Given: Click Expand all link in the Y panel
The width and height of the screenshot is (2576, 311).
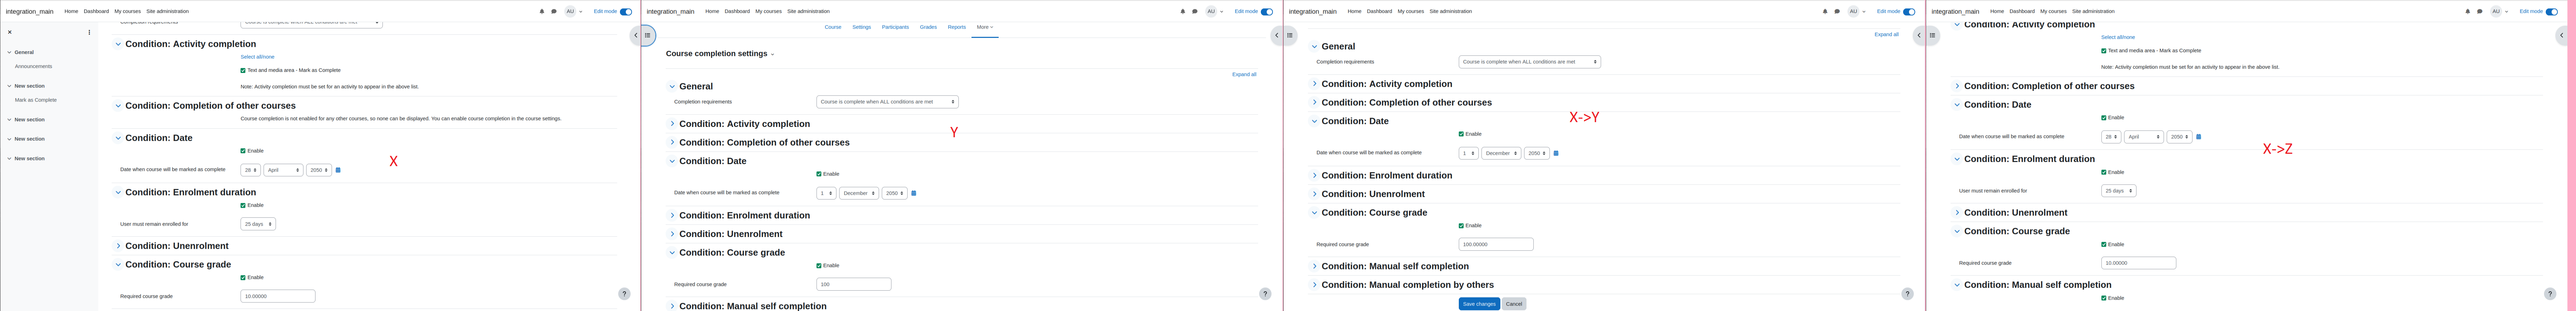Looking at the screenshot, I should (1244, 74).
